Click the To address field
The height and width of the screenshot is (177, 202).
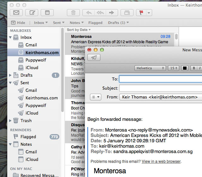click(161, 79)
